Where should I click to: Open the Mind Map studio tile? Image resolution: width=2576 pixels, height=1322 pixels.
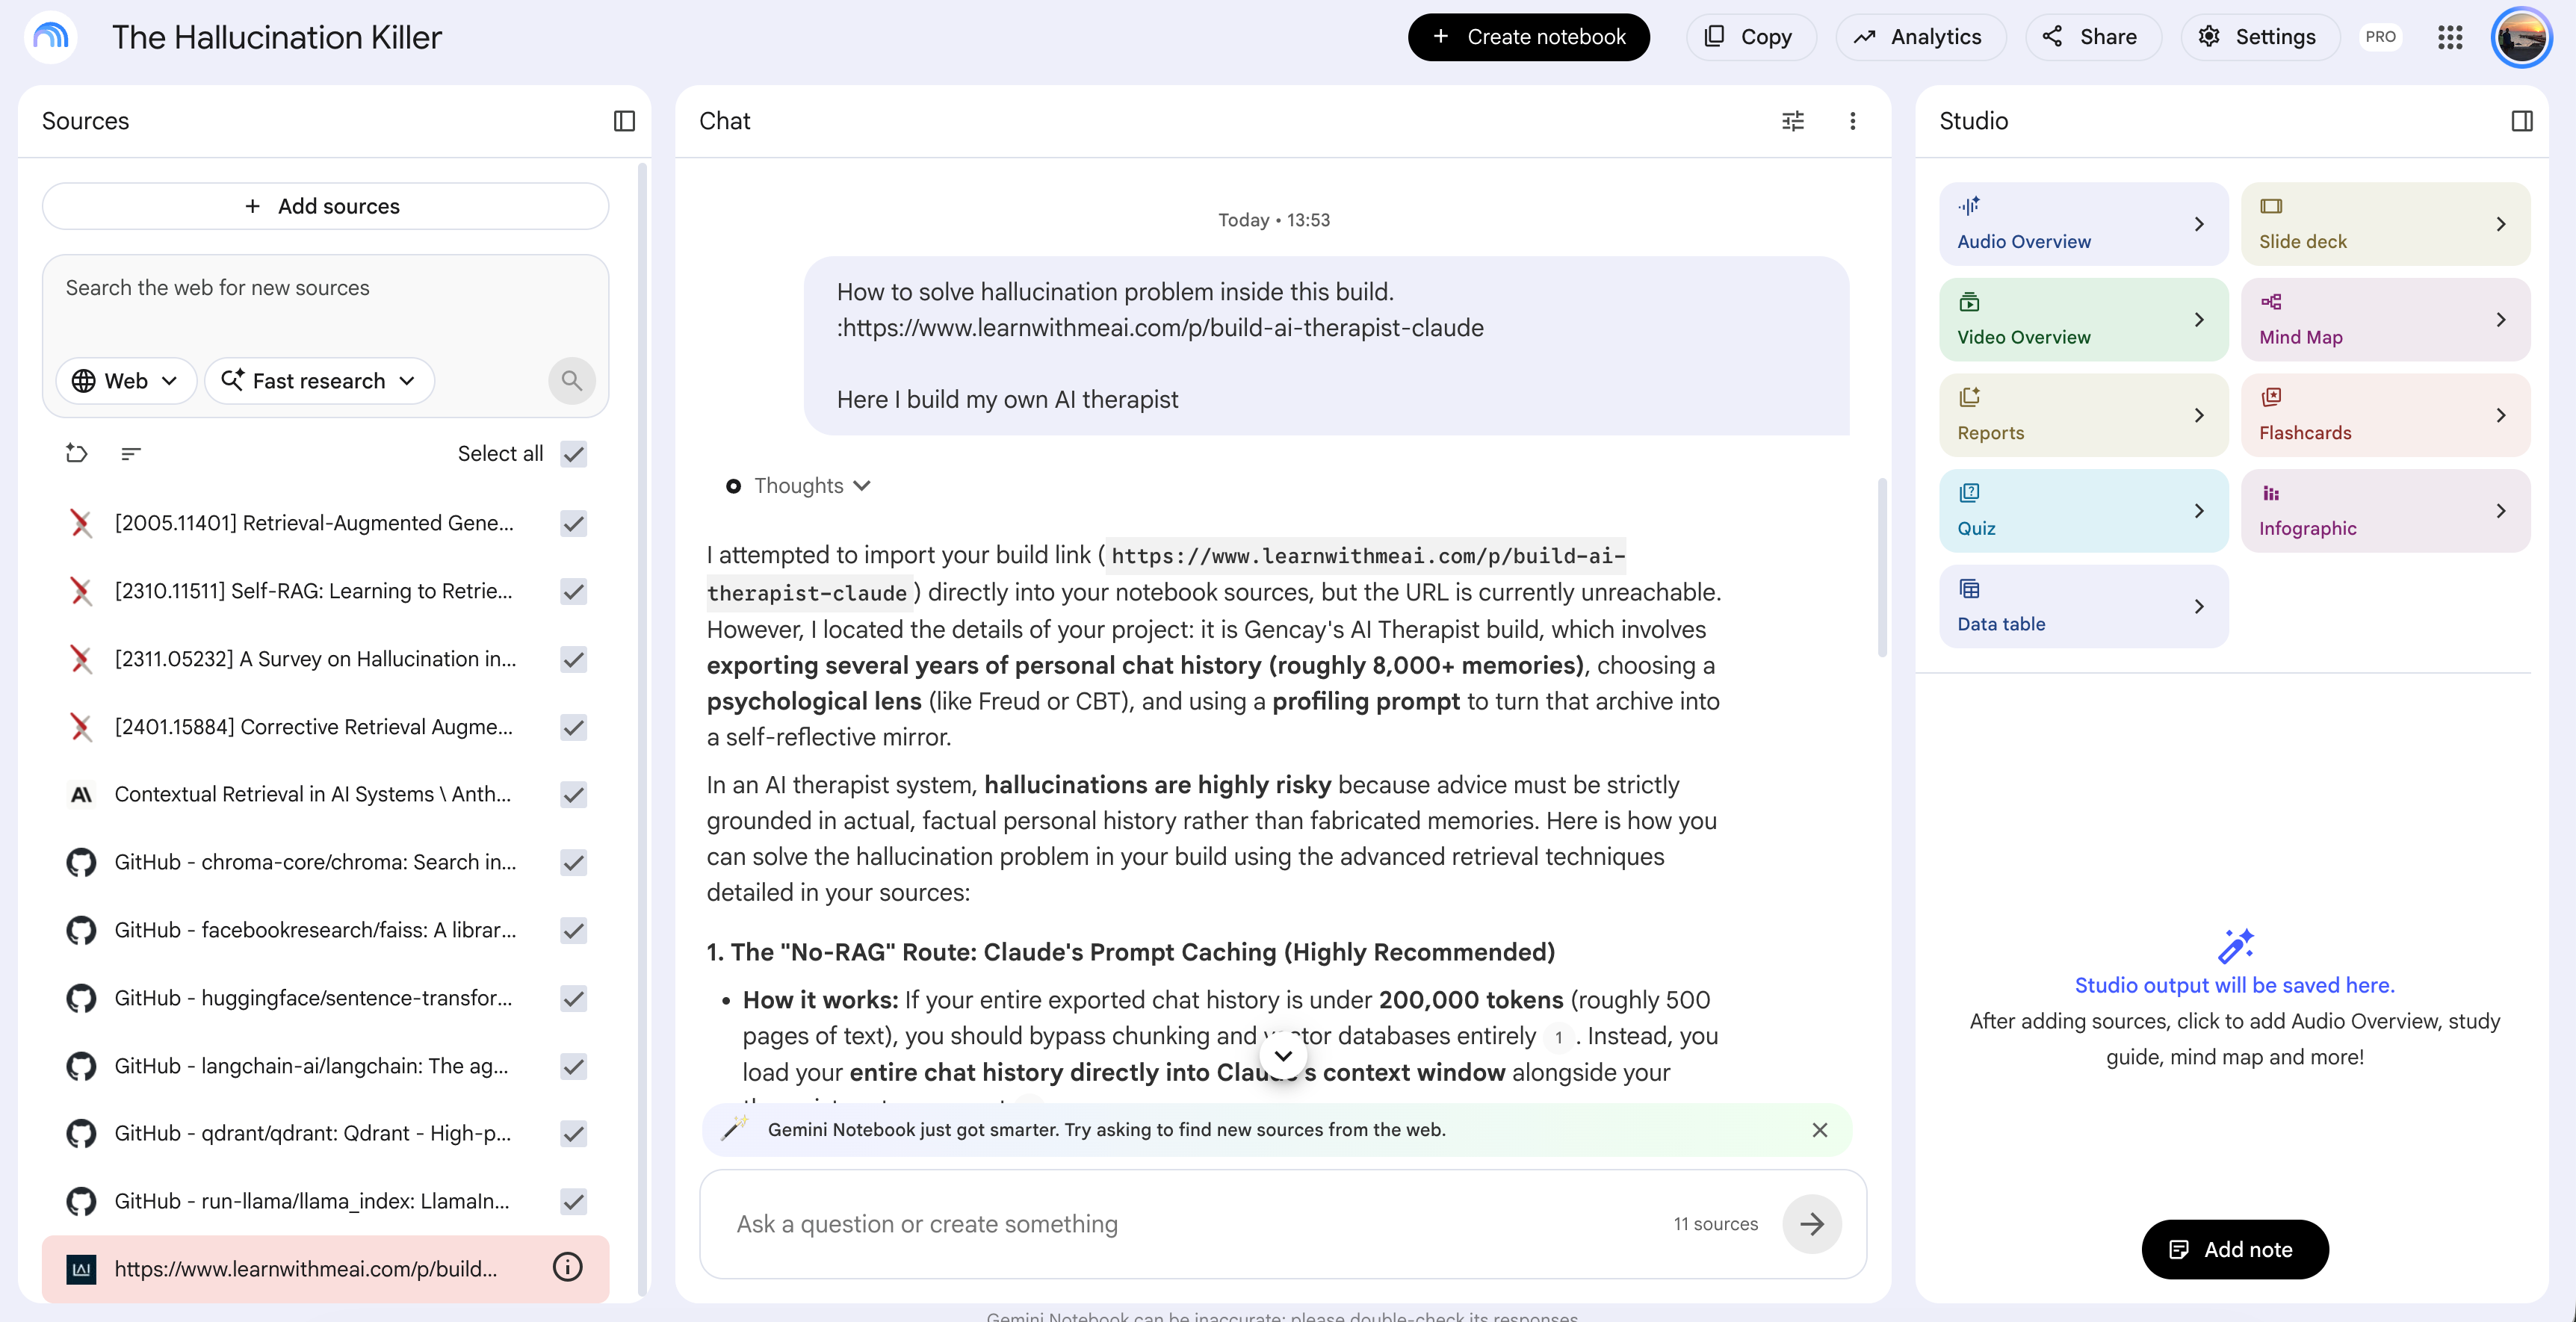point(2385,320)
